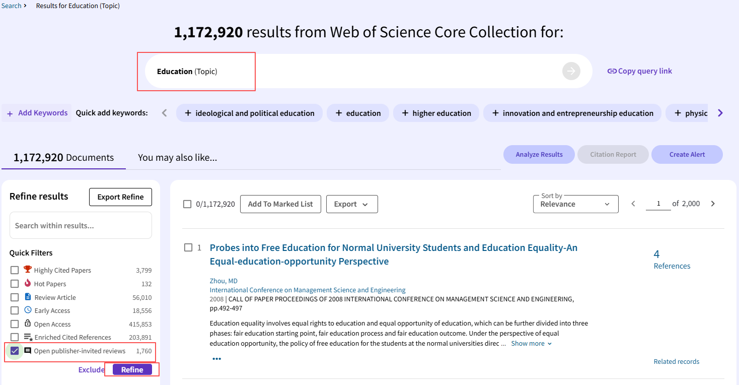This screenshot has width=739, height=385.
Task: Add the 'higher education' quick keyword
Action: click(436, 113)
